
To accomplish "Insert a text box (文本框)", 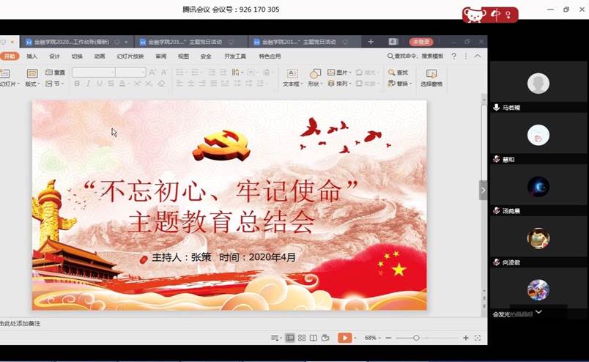I will click(292, 77).
